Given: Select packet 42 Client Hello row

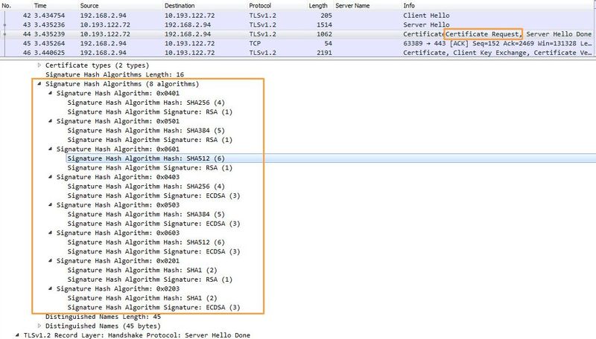Looking at the screenshot, I should coord(298,16).
